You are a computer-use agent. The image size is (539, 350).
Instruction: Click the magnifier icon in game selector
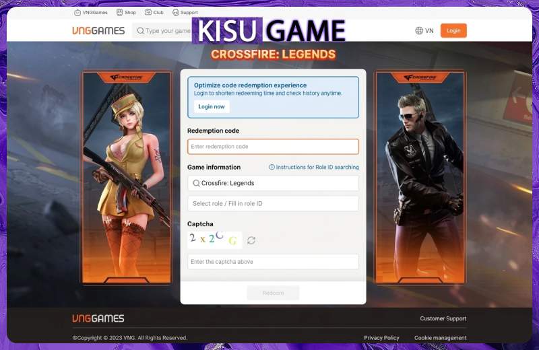click(x=196, y=183)
